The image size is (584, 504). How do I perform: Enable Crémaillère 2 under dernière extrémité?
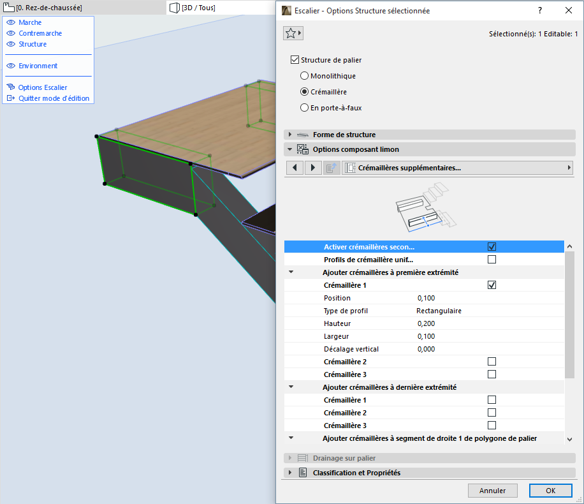tap(492, 412)
